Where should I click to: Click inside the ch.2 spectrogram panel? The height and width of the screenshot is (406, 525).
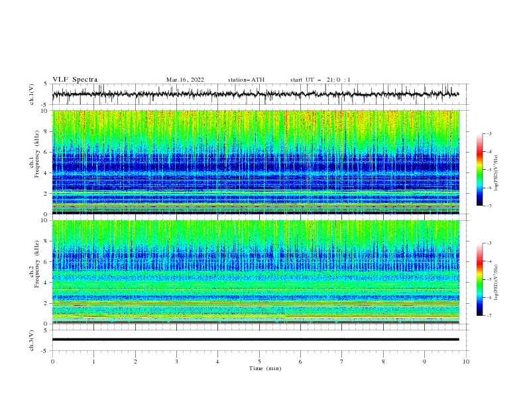pos(256,272)
